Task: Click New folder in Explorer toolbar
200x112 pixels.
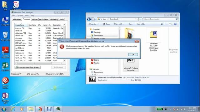Action: (141, 24)
